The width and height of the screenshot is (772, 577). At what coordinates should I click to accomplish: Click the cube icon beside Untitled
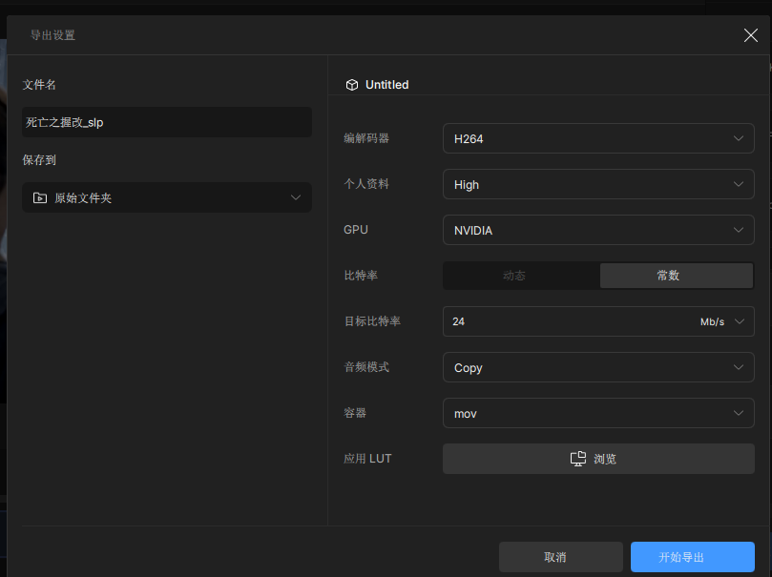click(x=352, y=85)
